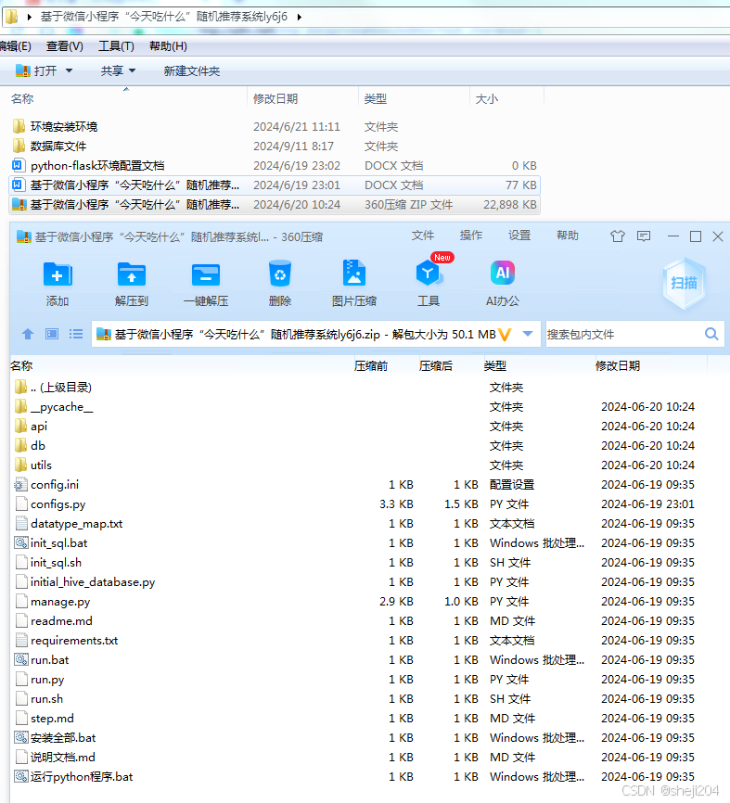Viewport: 730px width, 803px height.
Task: Open the 查看(V) menu in Explorer
Action: [65, 46]
